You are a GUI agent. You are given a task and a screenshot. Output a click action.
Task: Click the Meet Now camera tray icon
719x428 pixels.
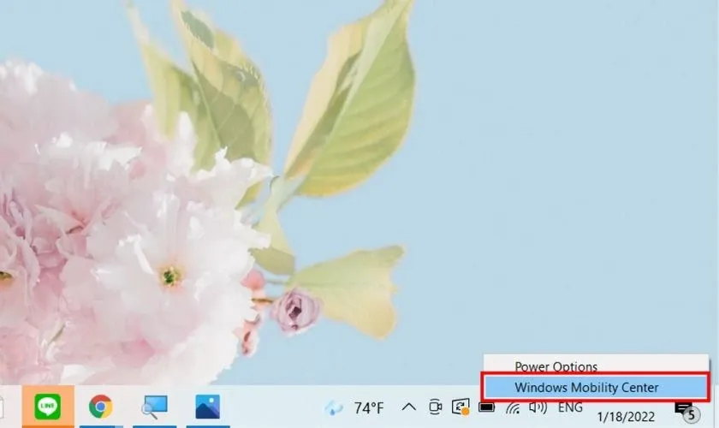pos(435,407)
